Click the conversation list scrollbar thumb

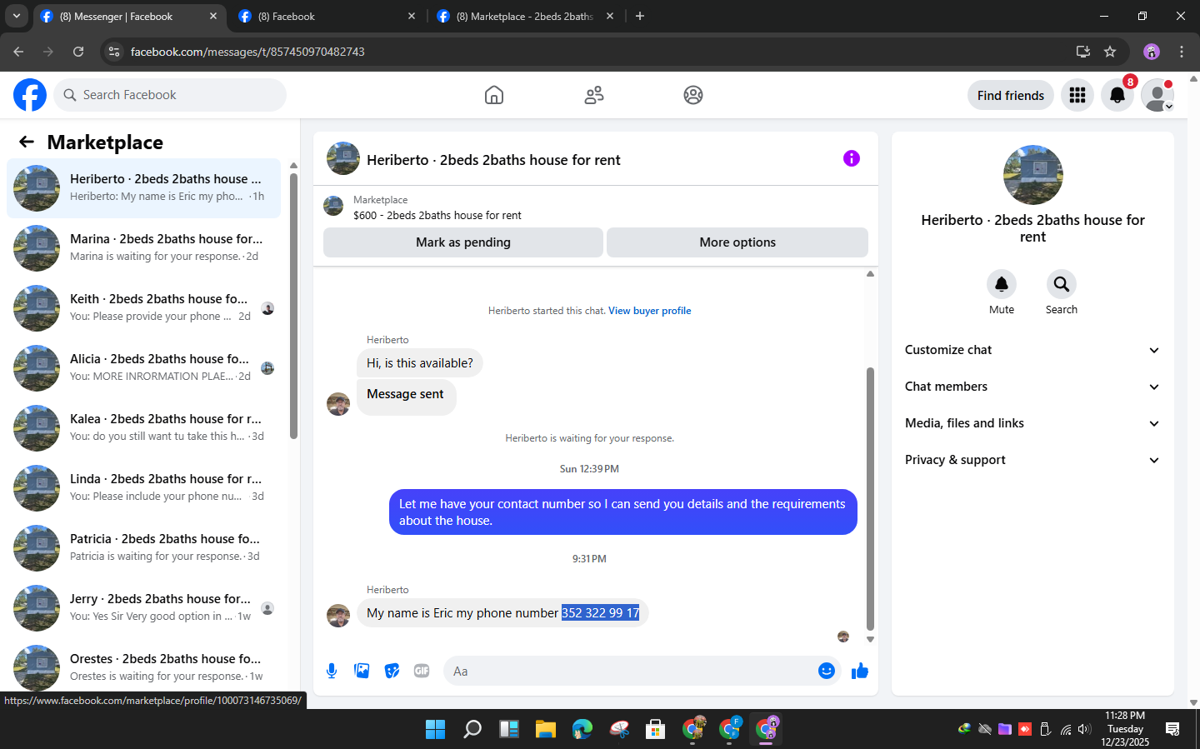pos(293,306)
